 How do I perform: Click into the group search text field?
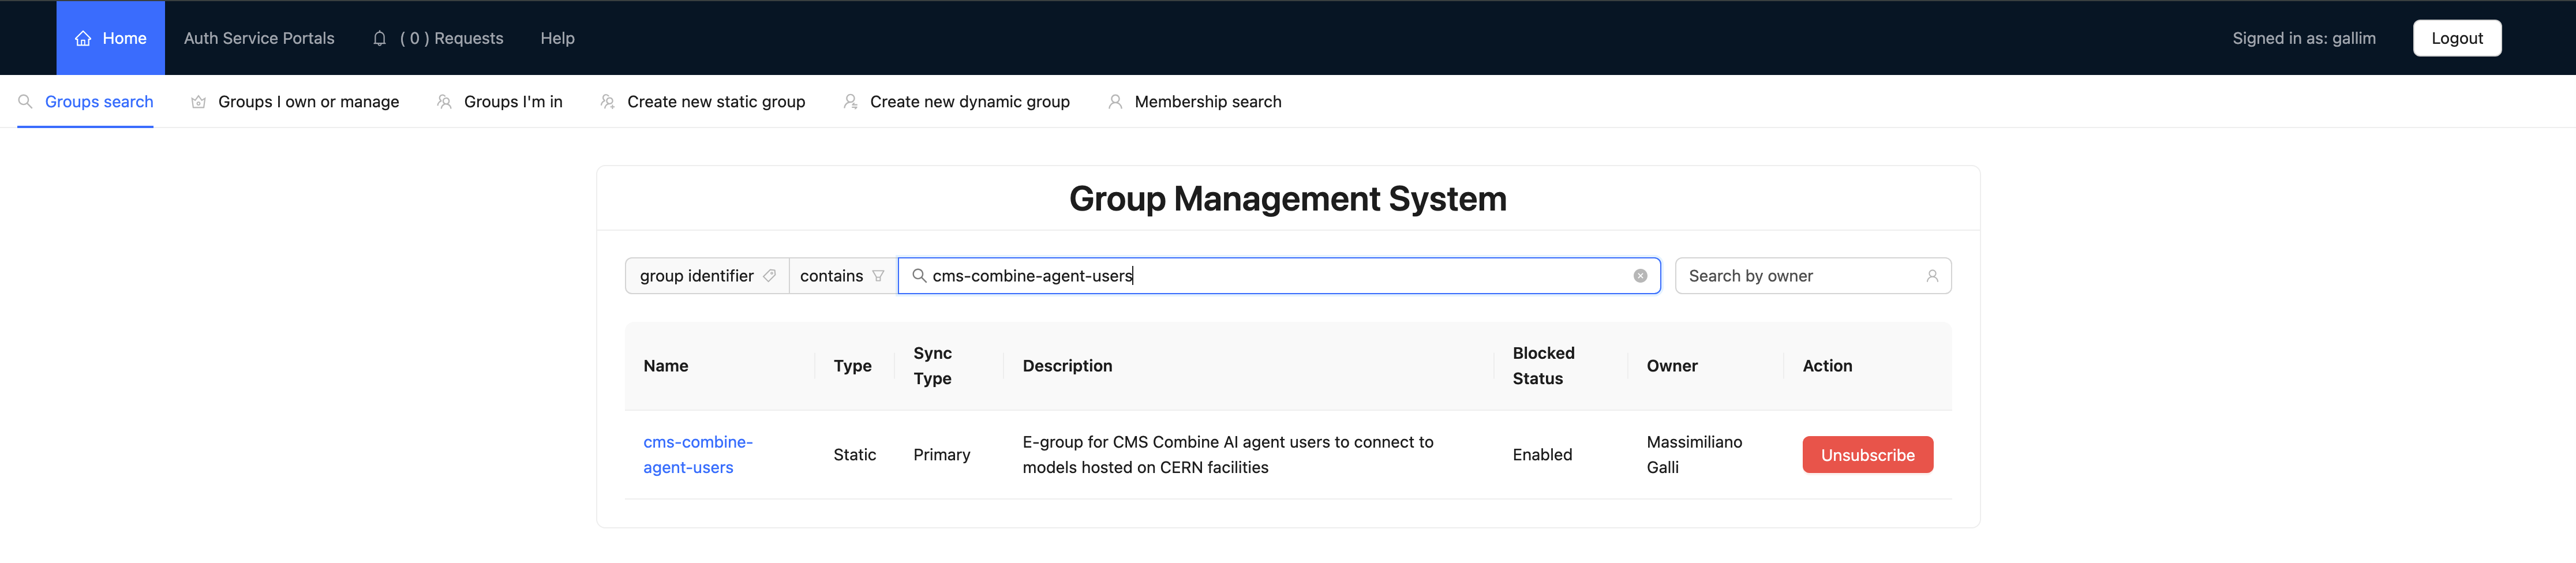(1279, 276)
